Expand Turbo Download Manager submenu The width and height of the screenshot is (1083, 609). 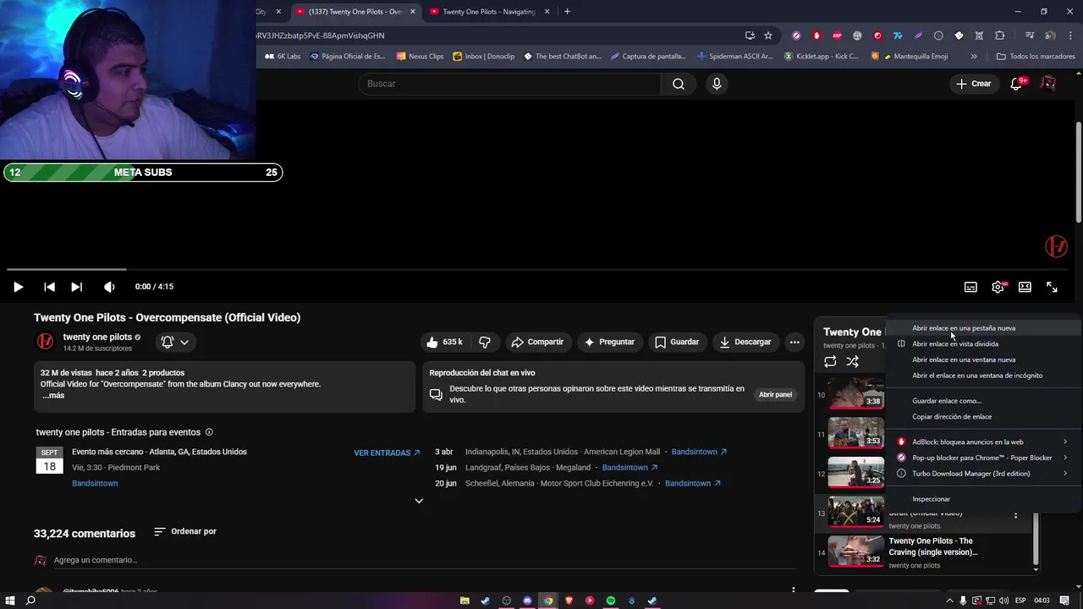(983, 474)
